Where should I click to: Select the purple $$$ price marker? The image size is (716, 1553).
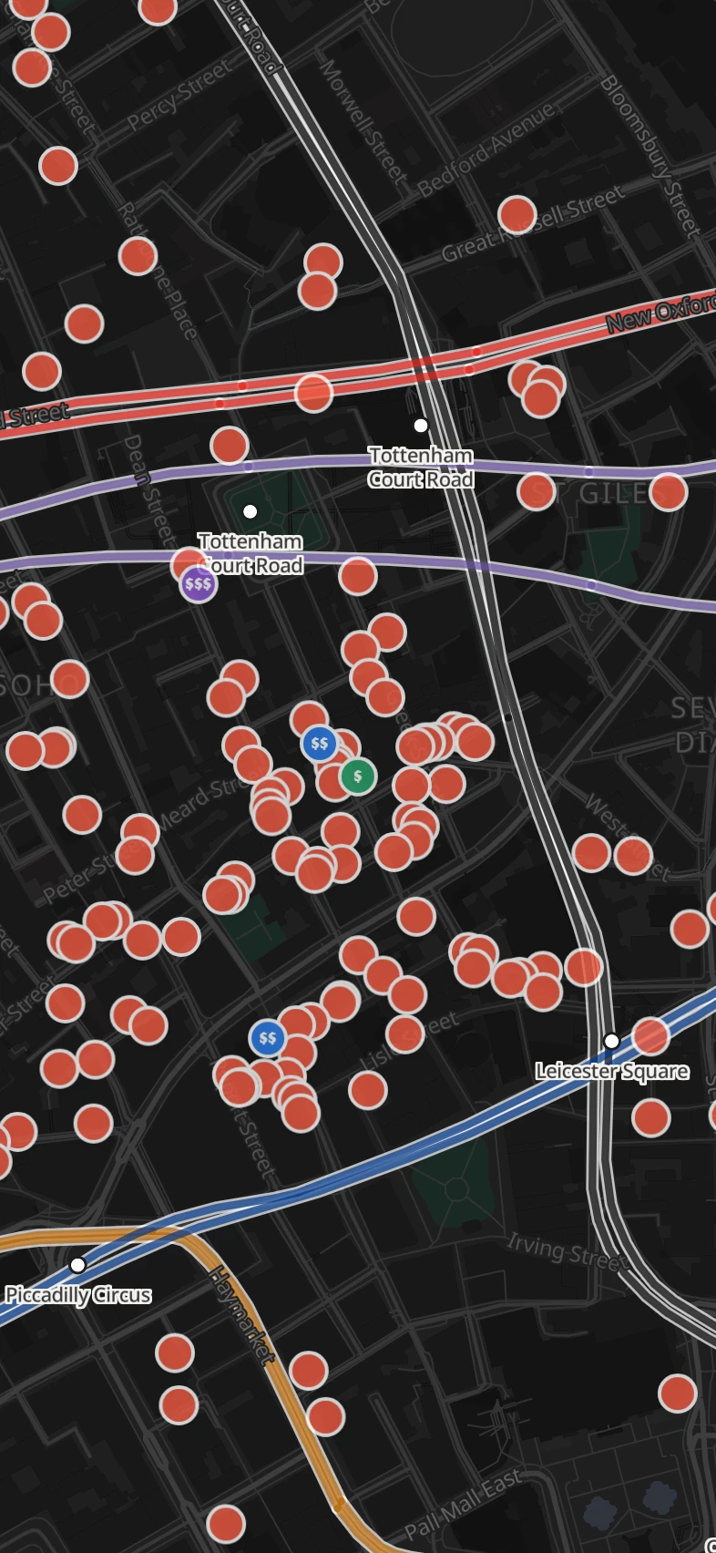point(198,583)
